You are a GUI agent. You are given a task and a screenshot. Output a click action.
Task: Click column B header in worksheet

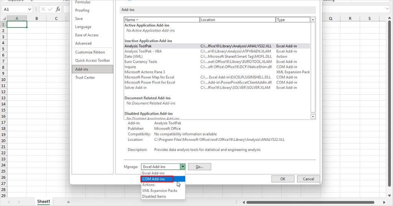(x=36, y=18)
